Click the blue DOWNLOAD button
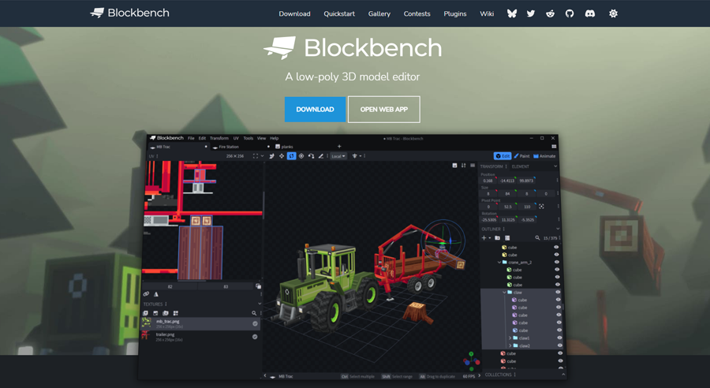The height and width of the screenshot is (388, 710). (315, 110)
